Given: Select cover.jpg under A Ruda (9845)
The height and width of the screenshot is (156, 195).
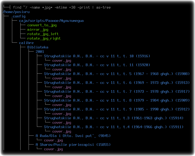Looking at the screenshot, I should [x=53, y=140].
